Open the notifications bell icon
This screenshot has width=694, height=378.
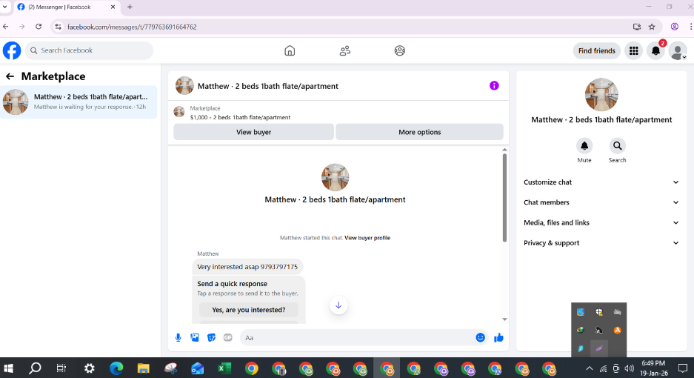656,51
